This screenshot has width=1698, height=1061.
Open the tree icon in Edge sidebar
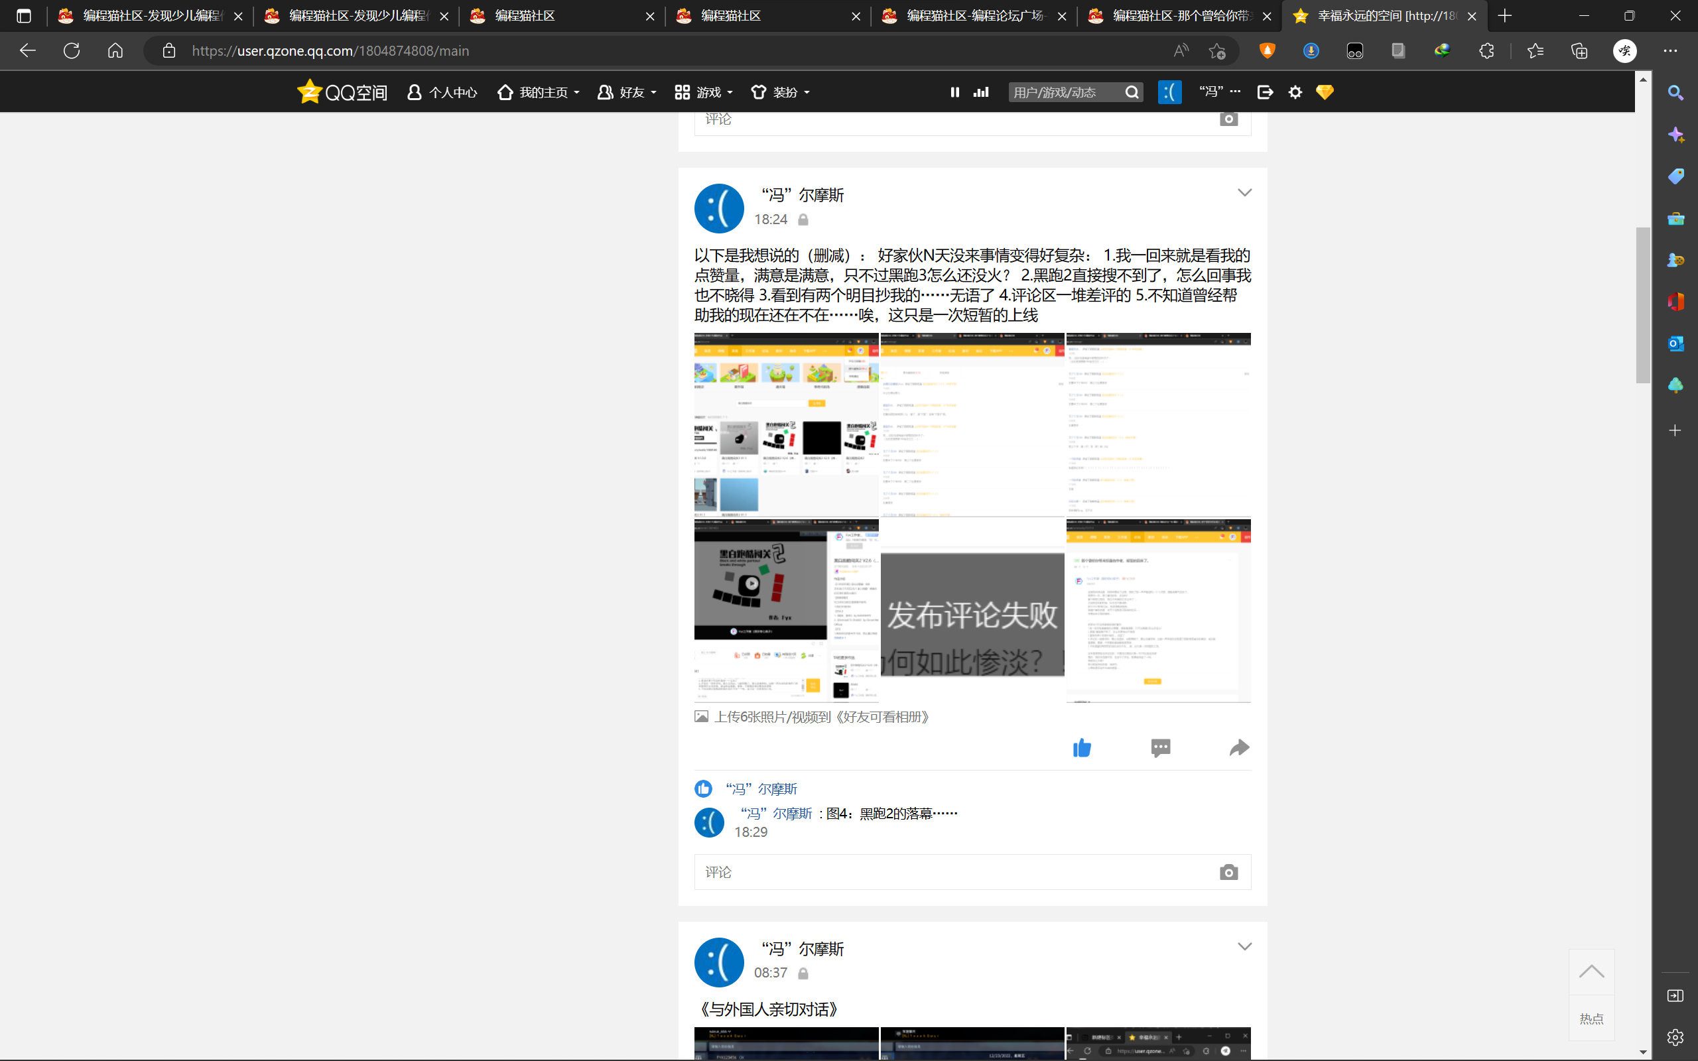(x=1675, y=385)
